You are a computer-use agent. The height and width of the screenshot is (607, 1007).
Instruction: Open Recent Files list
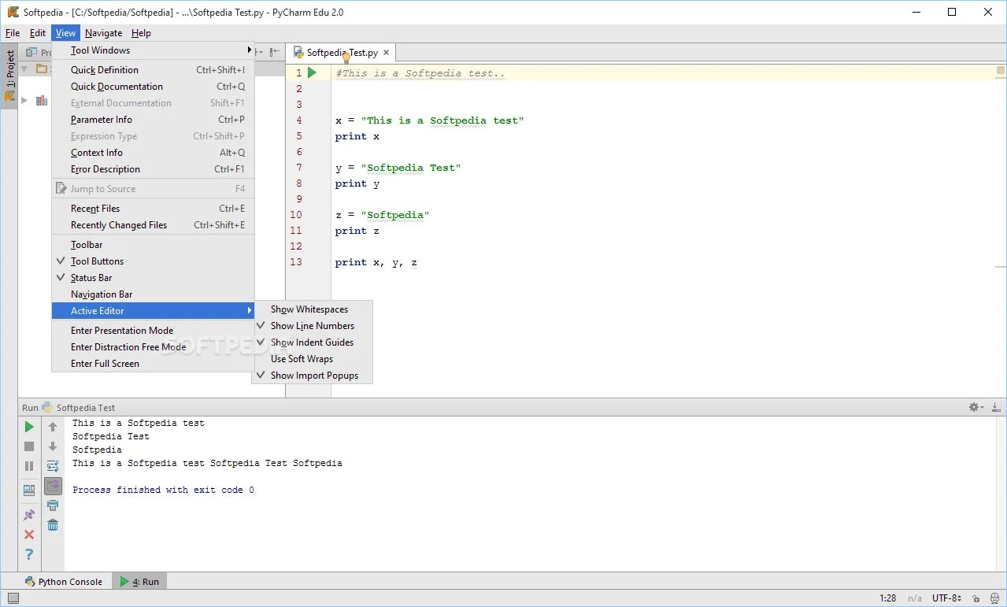(x=153, y=209)
